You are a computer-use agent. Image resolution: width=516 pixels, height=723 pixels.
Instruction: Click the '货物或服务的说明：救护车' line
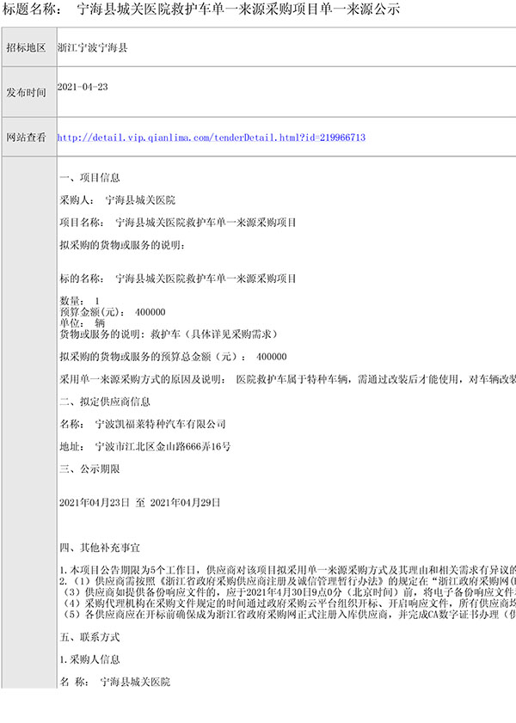(169, 334)
